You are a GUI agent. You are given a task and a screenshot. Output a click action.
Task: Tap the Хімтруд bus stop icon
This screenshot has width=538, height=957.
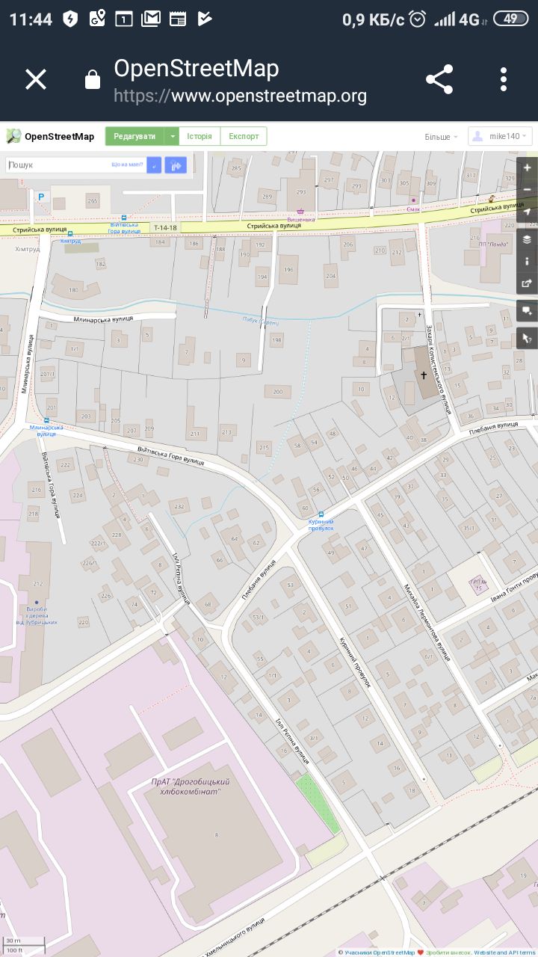click(x=69, y=234)
